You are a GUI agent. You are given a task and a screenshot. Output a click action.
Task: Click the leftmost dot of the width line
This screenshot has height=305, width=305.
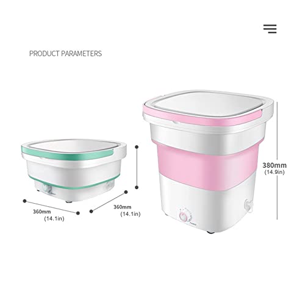tap(24, 201)
